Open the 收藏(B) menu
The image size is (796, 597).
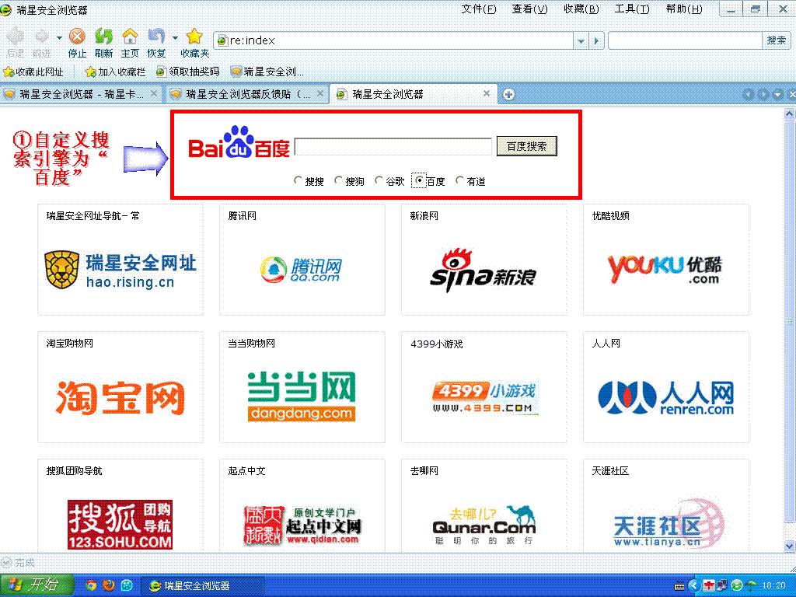point(581,9)
